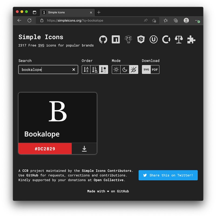Choose PDF download format
This screenshot has width=216, height=216.
point(155,70)
